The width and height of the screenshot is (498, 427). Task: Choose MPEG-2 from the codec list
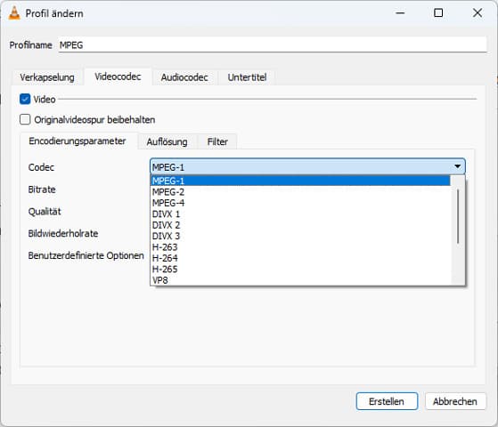(x=300, y=192)
